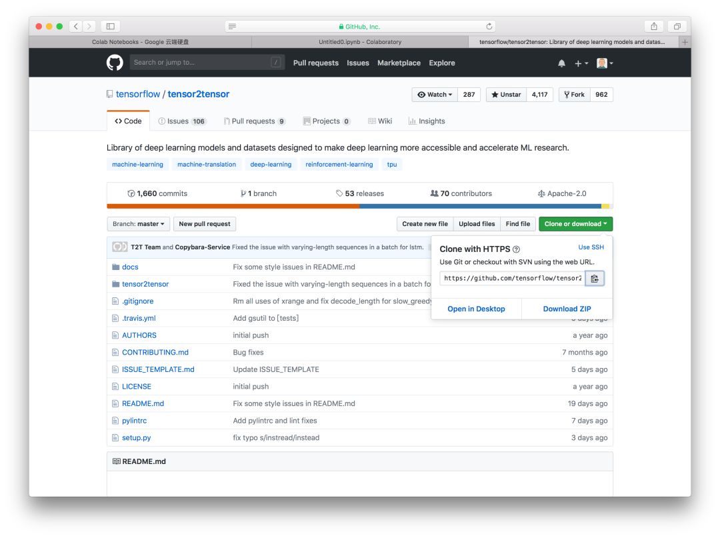View the 70 contributors

pos(461,194)
